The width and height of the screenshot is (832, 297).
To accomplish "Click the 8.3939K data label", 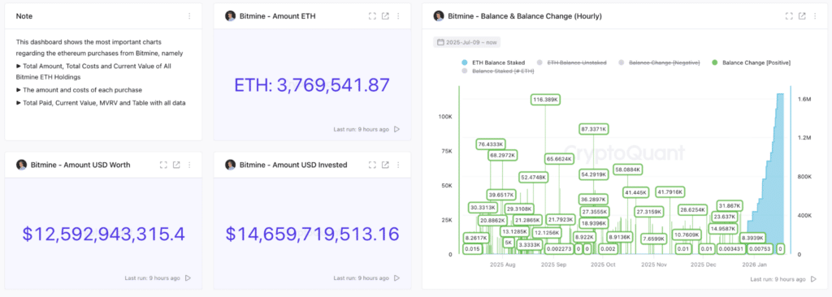I will (752, 238).
